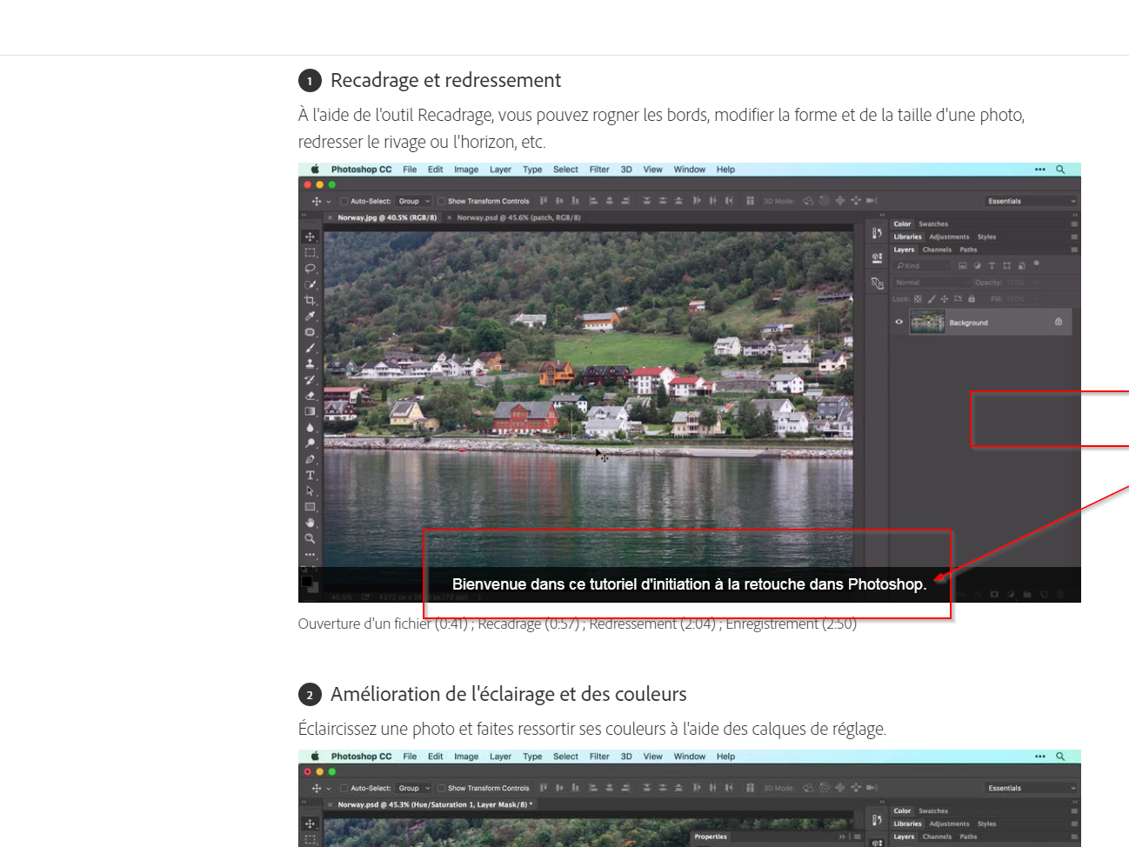Click the Properties panel title in second video
Screen dimensions: 1129x847
click(711, 837)
